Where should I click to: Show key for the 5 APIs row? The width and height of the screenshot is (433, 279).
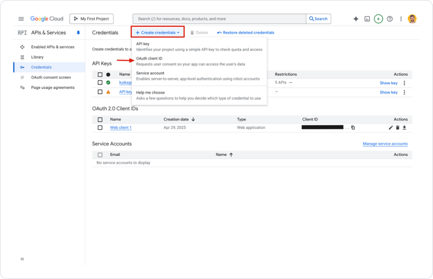(388, 83)
